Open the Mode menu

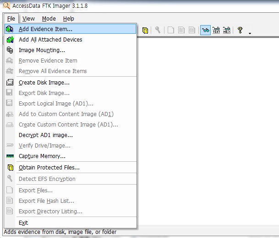click(x=49, y=18)
